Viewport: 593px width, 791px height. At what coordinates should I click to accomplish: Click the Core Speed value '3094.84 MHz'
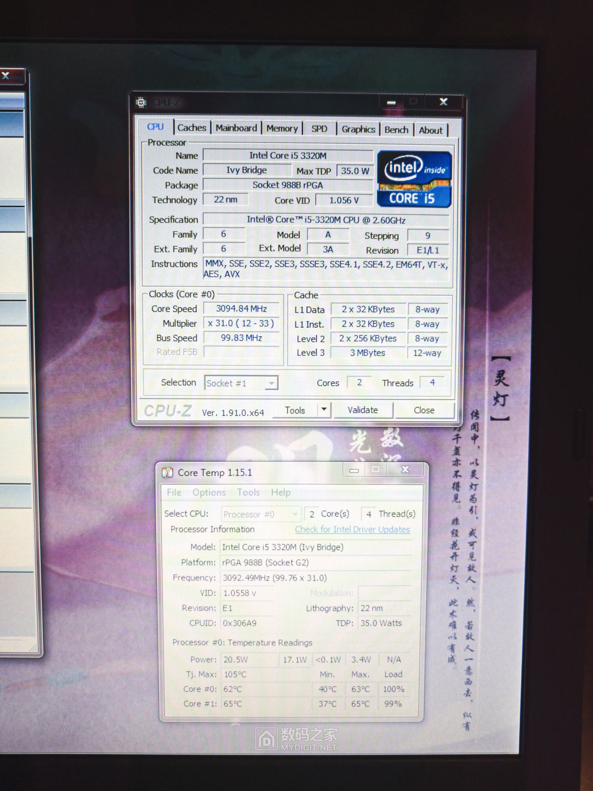click(x=241, y=309)
